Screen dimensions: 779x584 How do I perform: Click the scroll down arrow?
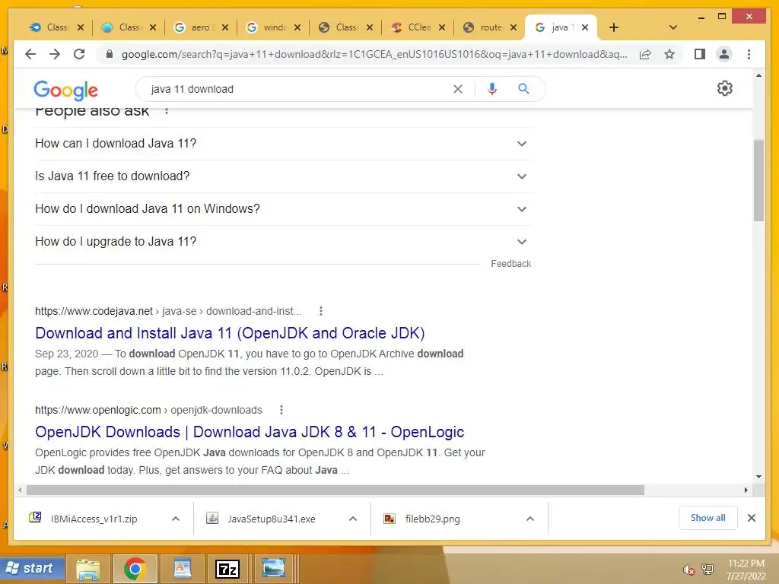pos(758,477)
